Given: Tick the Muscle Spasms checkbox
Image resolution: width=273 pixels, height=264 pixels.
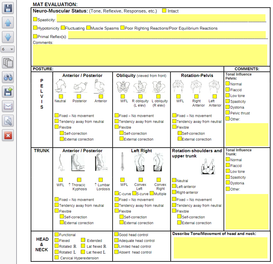Looking at the screenshot, I should click(x=88, y=28).
